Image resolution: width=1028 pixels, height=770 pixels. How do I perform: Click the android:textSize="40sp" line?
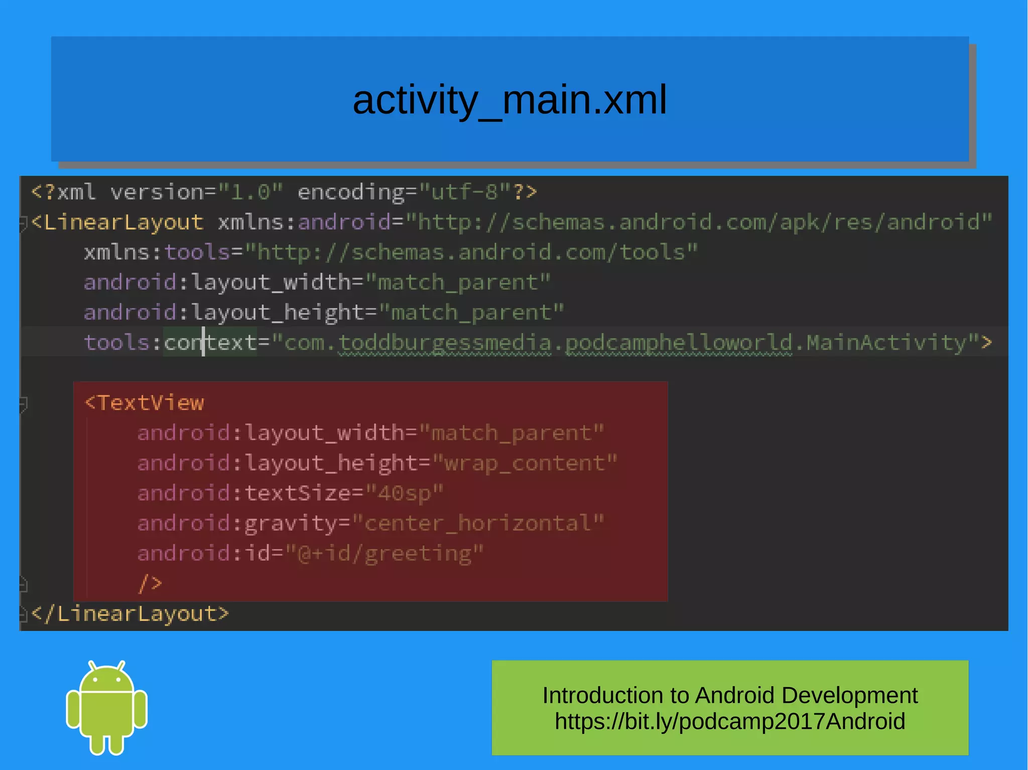click(290, 493)
